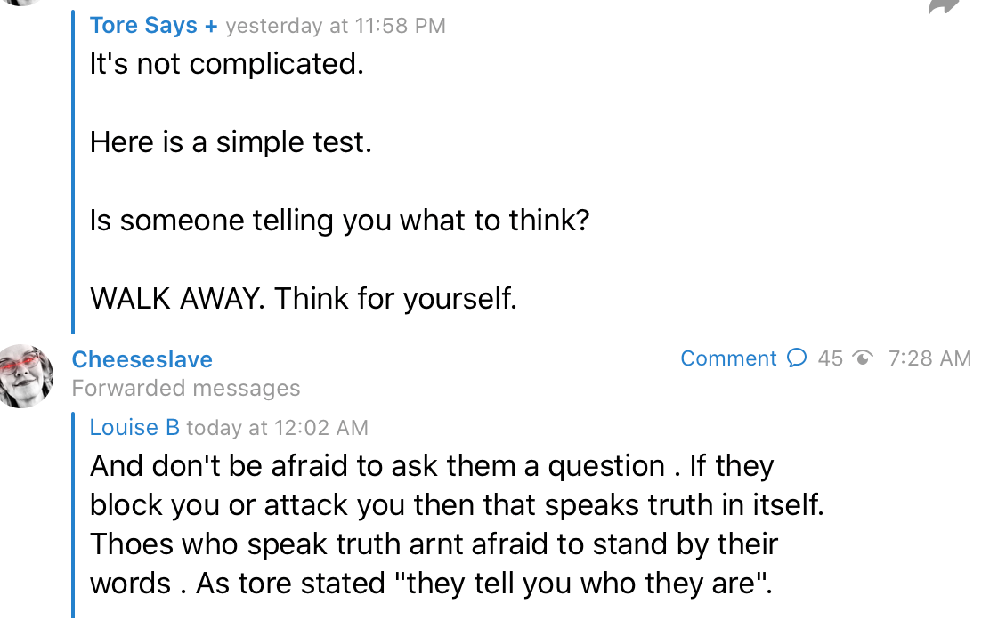Click the comment speech bubble icon
Viewport: 1006px width, 628px height.
797,358
